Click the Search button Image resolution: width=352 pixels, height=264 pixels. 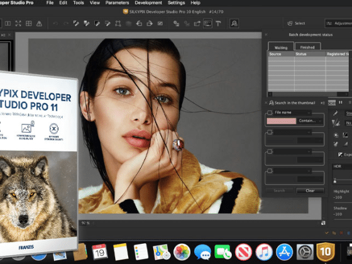pos(279,190)
